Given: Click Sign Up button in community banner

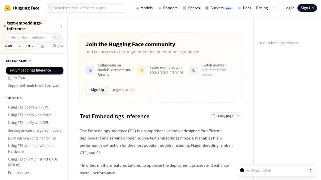Looking at the screenshot, I should (97, 90).
